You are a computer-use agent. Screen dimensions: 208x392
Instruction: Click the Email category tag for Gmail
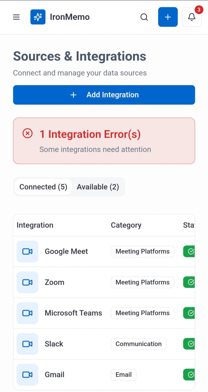tap(123, 375)
